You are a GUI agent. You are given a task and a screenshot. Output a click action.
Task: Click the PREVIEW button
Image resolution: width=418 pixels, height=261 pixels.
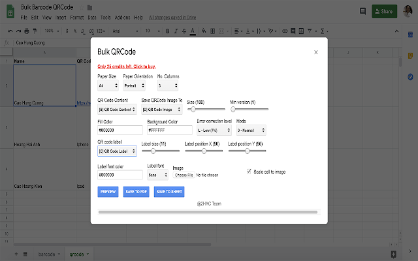(x=108, y=192)
